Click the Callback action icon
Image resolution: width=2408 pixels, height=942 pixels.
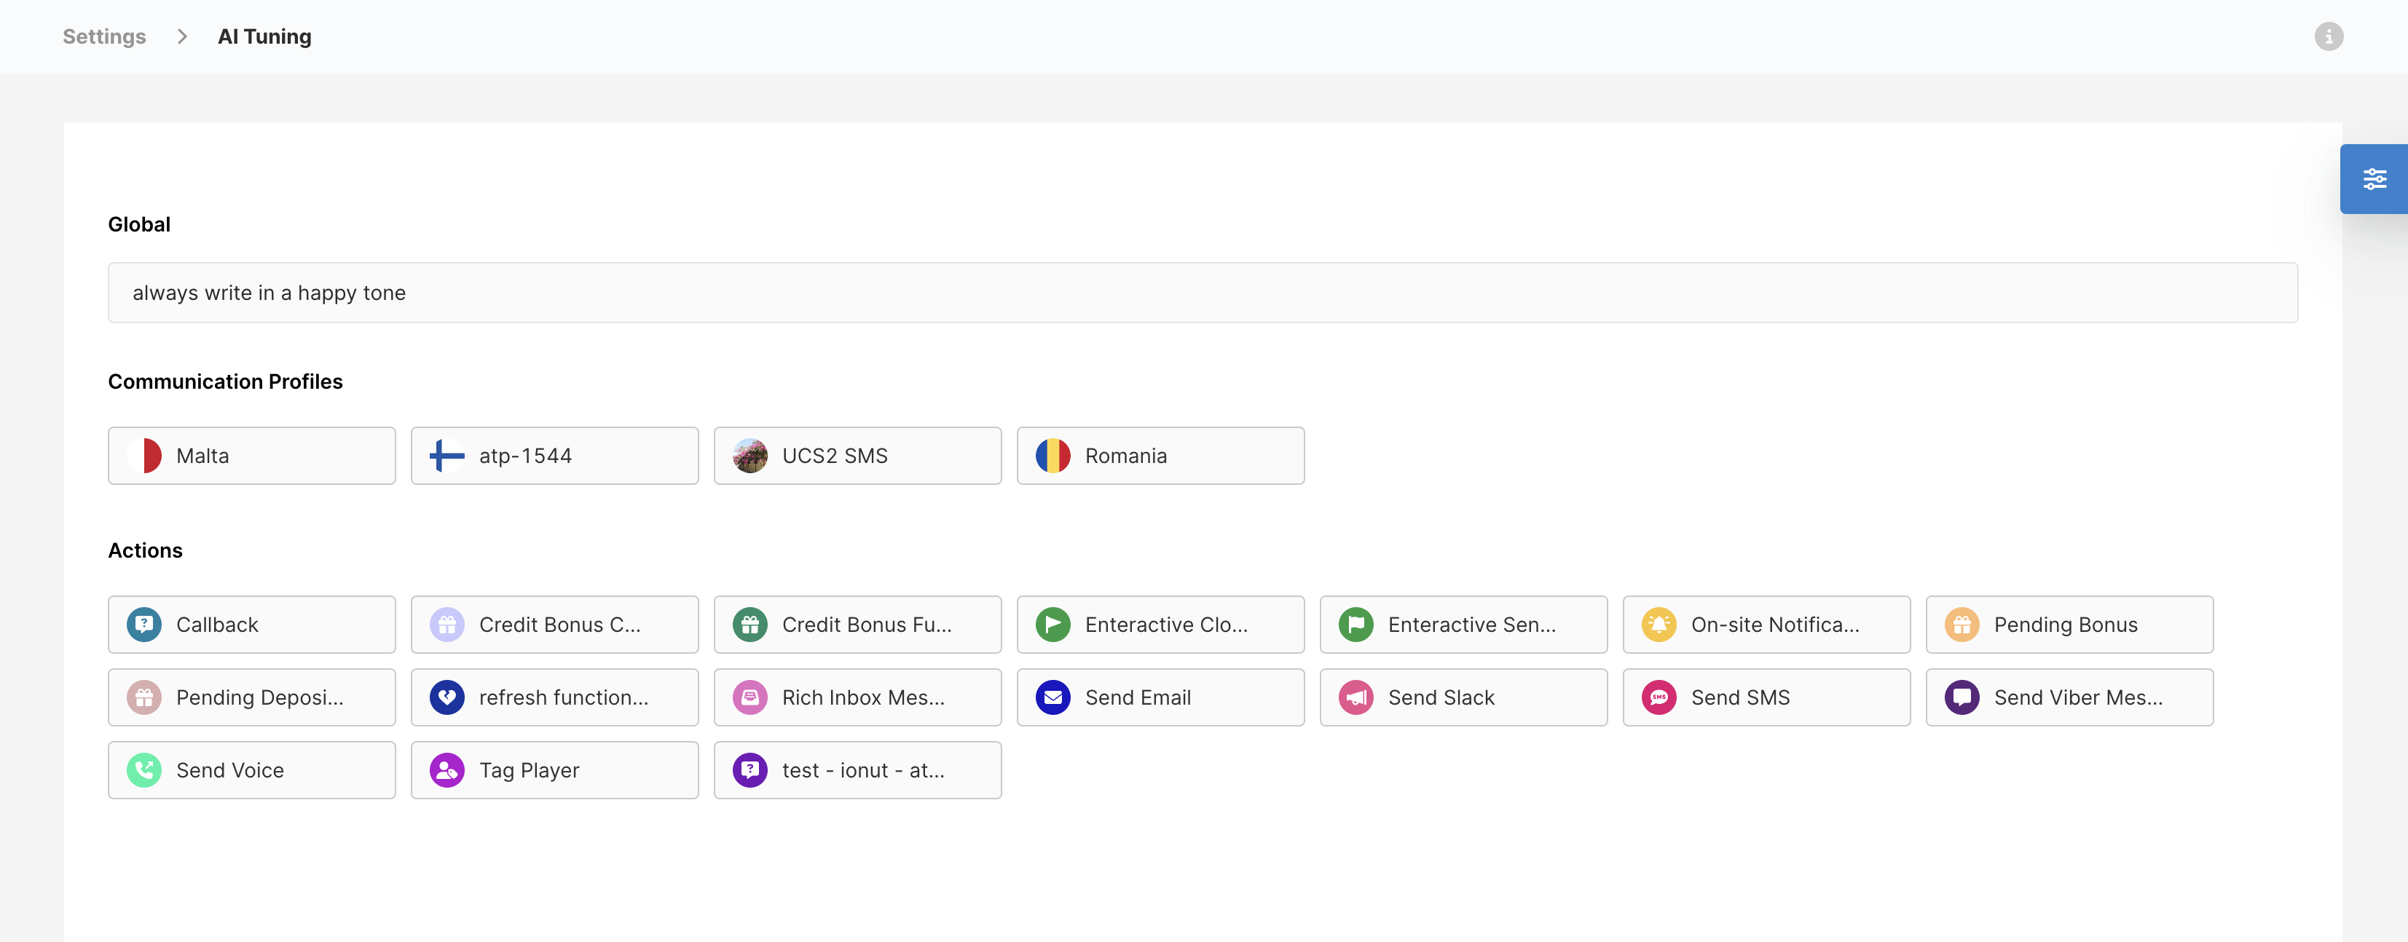[x=144, y=625]
